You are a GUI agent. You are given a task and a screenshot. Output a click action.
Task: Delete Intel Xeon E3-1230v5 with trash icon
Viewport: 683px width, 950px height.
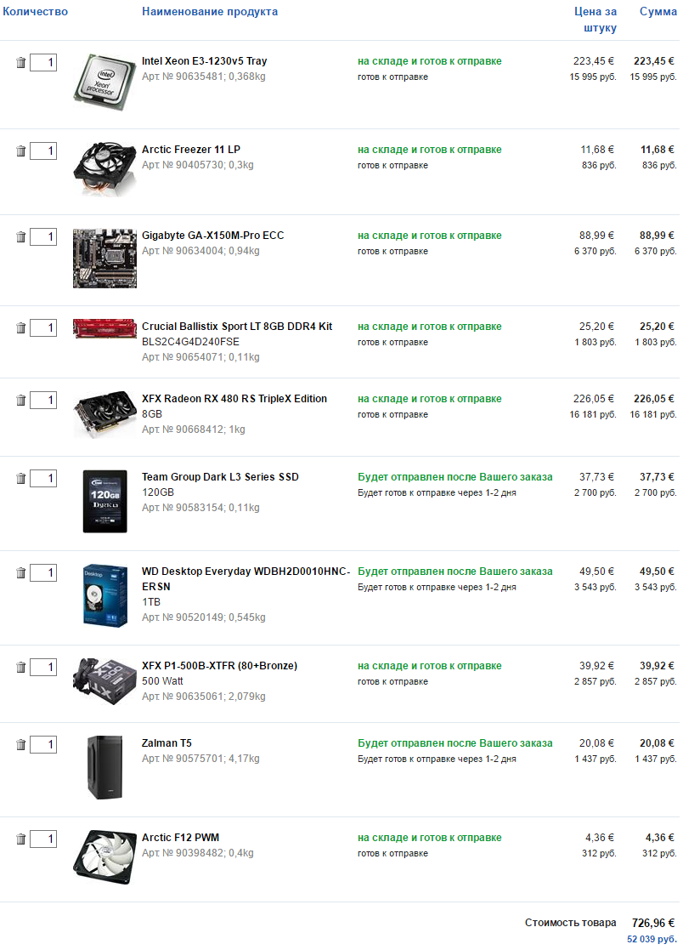(x=21, y=63)
